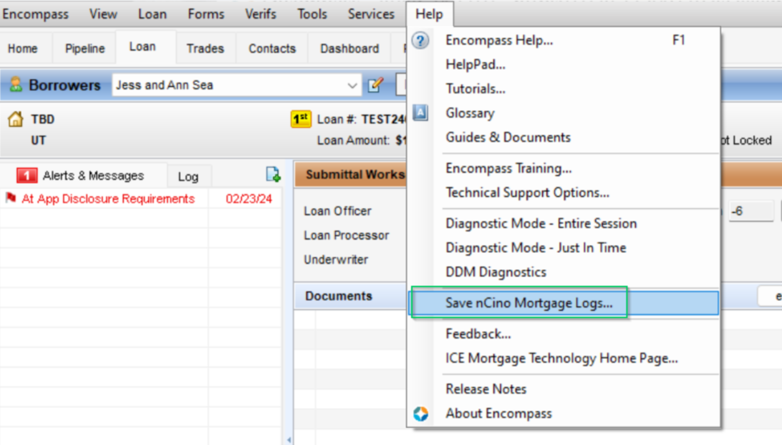Screen dimensions: 782x445
Task: Open the Services menu
Action: [371, 14]
